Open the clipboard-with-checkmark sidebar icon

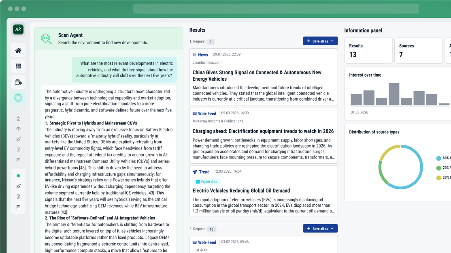tap(18, 119)
